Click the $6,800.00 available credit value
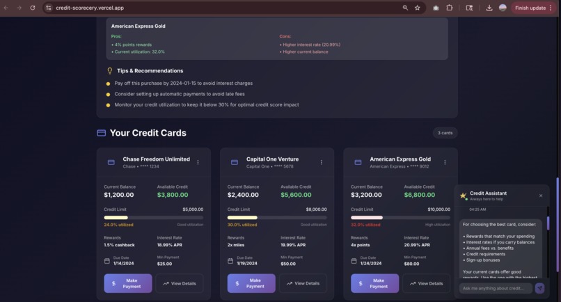The height and width of the screenshot is (302, 561). pyautogui.click(x=419, y=195)
